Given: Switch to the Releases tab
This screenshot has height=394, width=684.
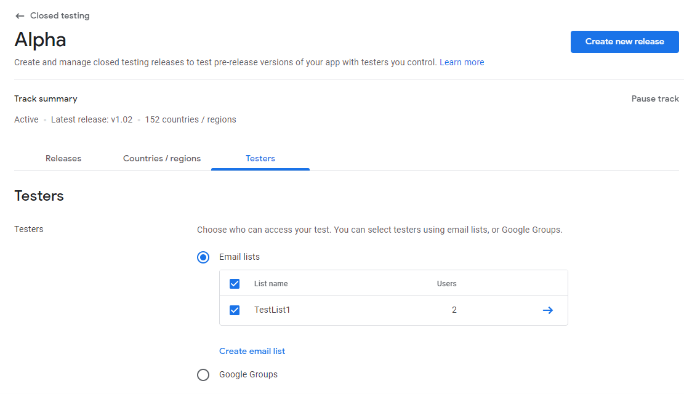Looking at the screenshot, I should (x=63, y=158).
